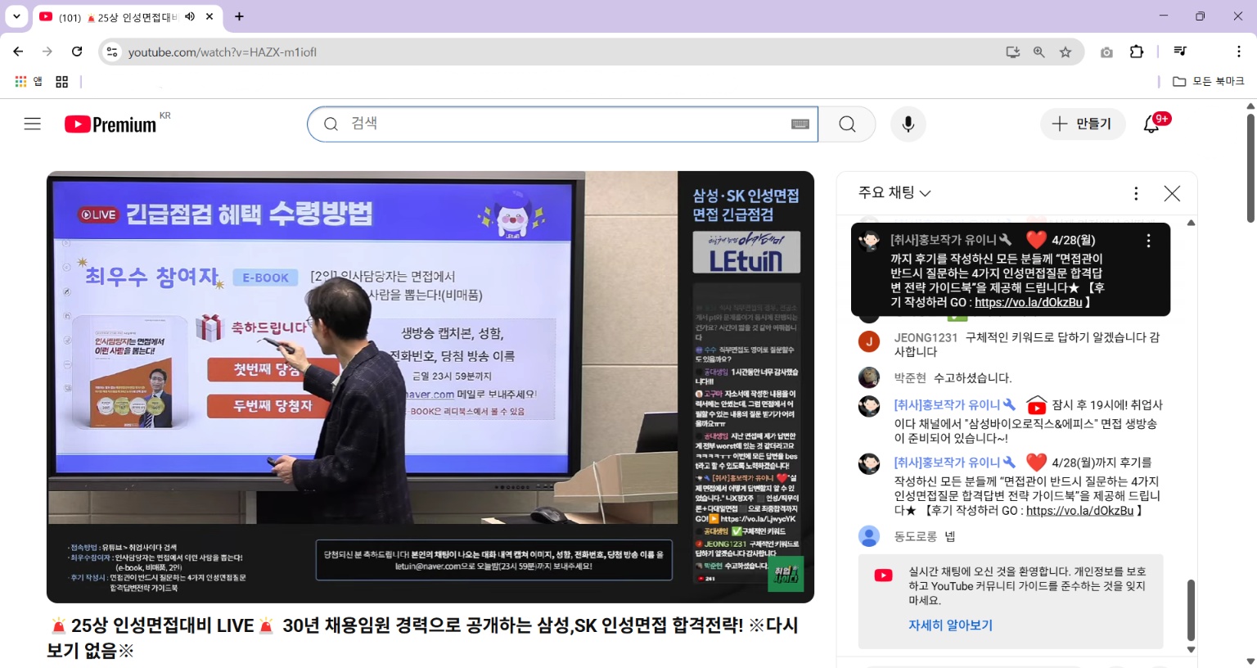1257x668 pixels.
Task: Open the 모든 북마크 bookmarks folder
Action: click(1209, 81)
